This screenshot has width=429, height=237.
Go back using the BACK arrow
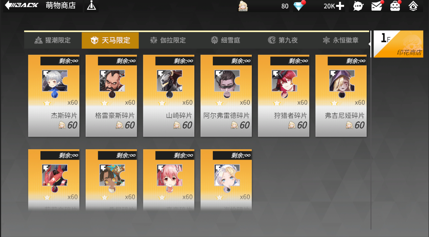click(22, 5)
